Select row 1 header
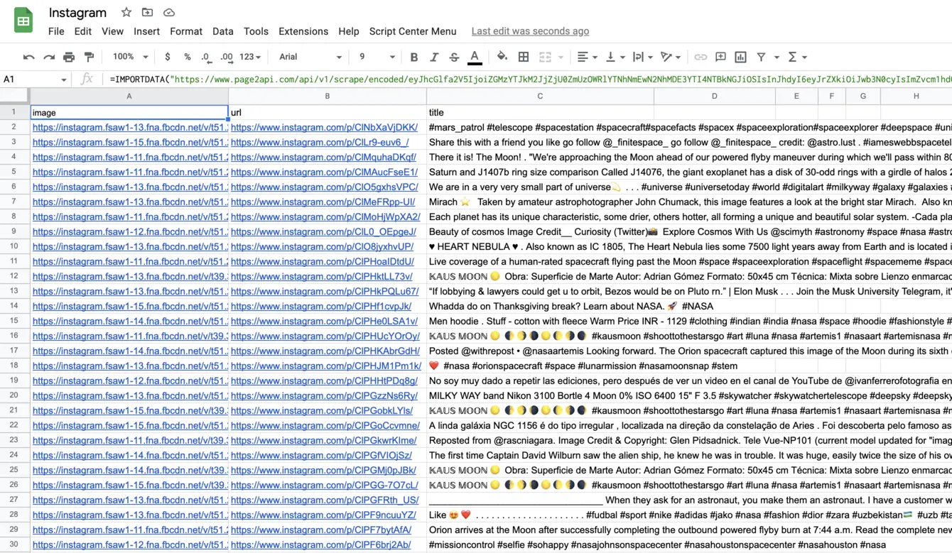The image size is (952, 553). pos(15,112)
